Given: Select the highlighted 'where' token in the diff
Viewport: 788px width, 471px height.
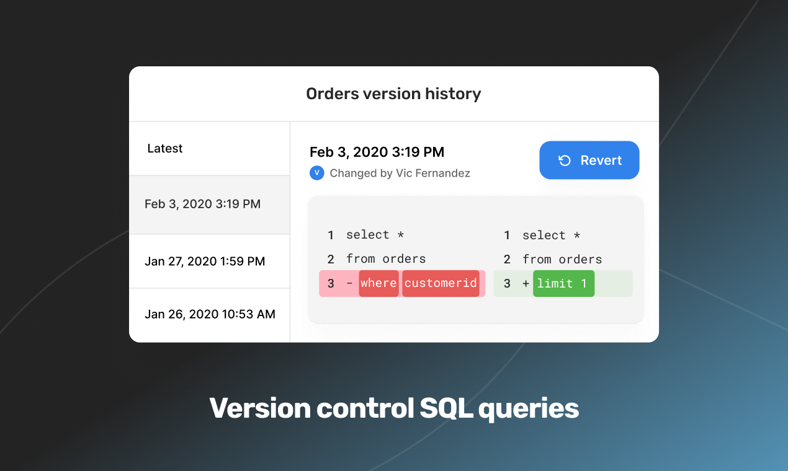Looking at the screenshot, I should tap(378, 283).
